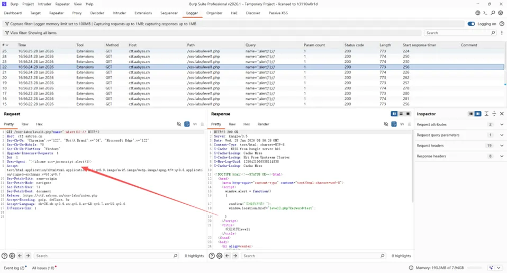This screenshot has width=507, height=273.
Task: Open Response editor settings gear
Action: click(x=219, y=256)
